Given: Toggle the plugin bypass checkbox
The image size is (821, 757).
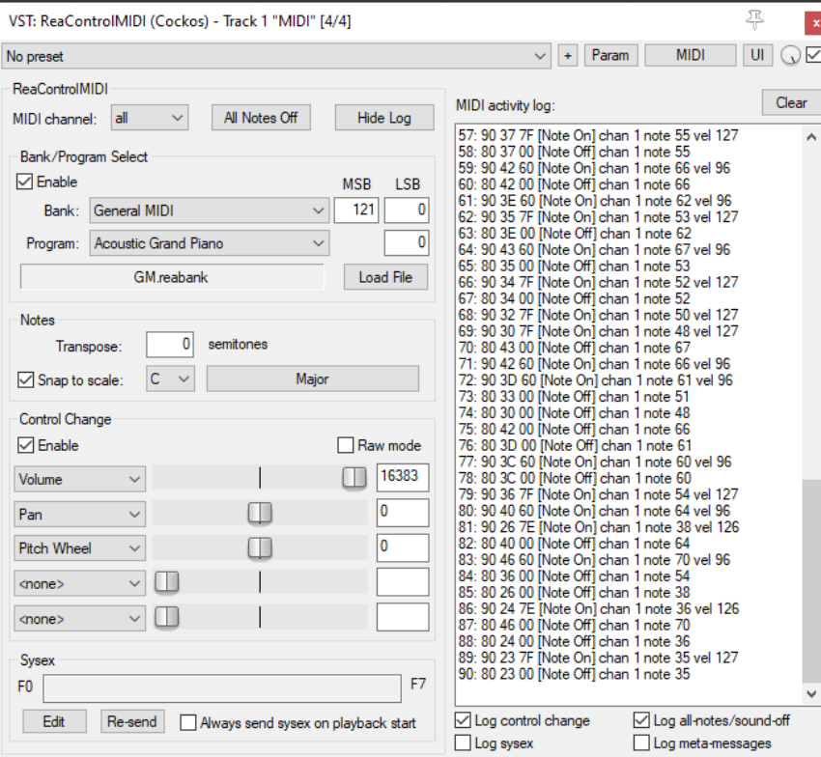Looking at the screenshot, I should coord(813,54).
